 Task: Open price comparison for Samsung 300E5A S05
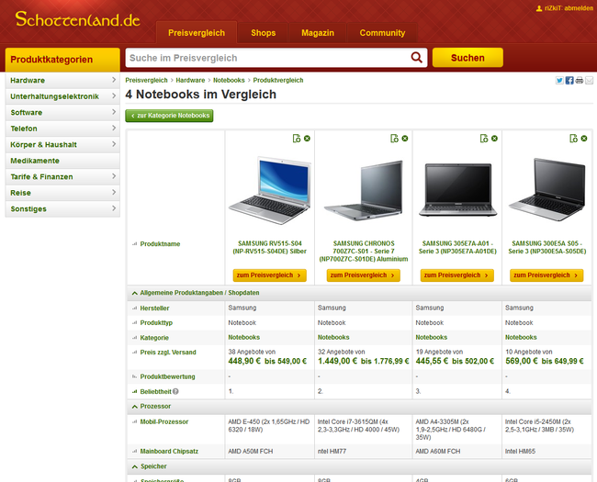[546, 275]
